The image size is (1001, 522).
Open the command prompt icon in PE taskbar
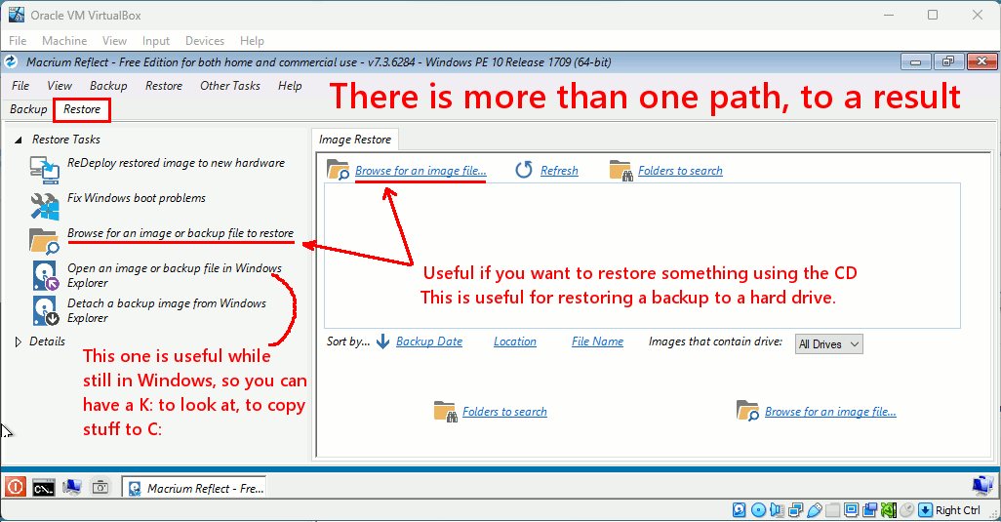[x=44, y=488]
